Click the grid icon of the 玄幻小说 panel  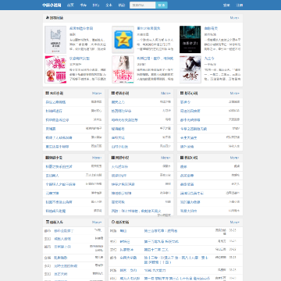tap(47, 93)
